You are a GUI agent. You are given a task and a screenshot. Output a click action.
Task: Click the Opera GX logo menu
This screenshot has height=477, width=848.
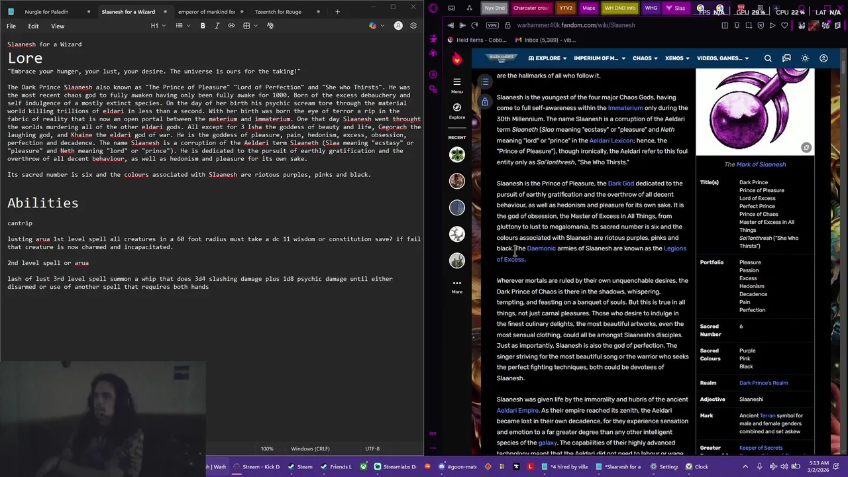coord(433,8)
